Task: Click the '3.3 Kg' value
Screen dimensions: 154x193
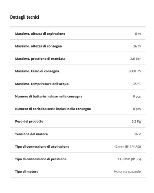Action: coord(136,121)
